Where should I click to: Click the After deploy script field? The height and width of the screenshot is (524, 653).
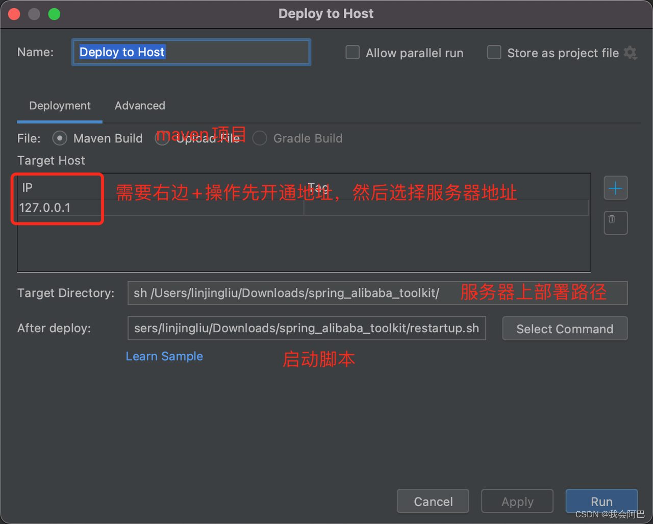(306, 328)
